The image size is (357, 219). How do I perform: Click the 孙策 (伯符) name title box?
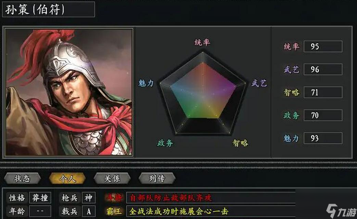point(49,9)
